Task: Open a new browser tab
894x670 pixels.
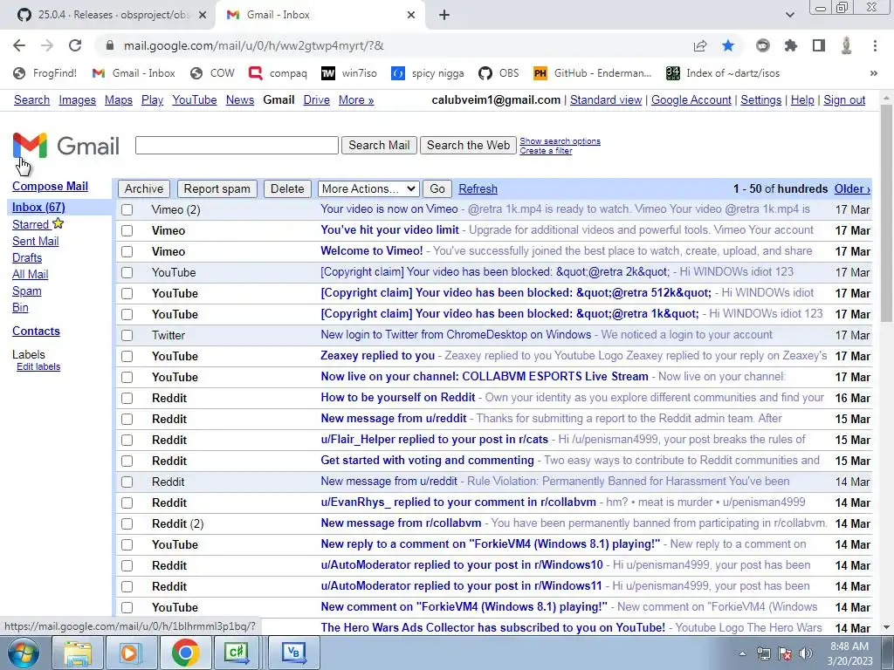Action: (444, 15)
